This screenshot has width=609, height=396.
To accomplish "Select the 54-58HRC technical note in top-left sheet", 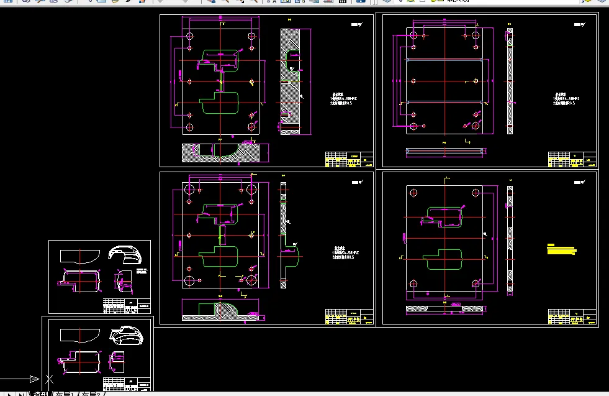I will click(x=343, y=99).
